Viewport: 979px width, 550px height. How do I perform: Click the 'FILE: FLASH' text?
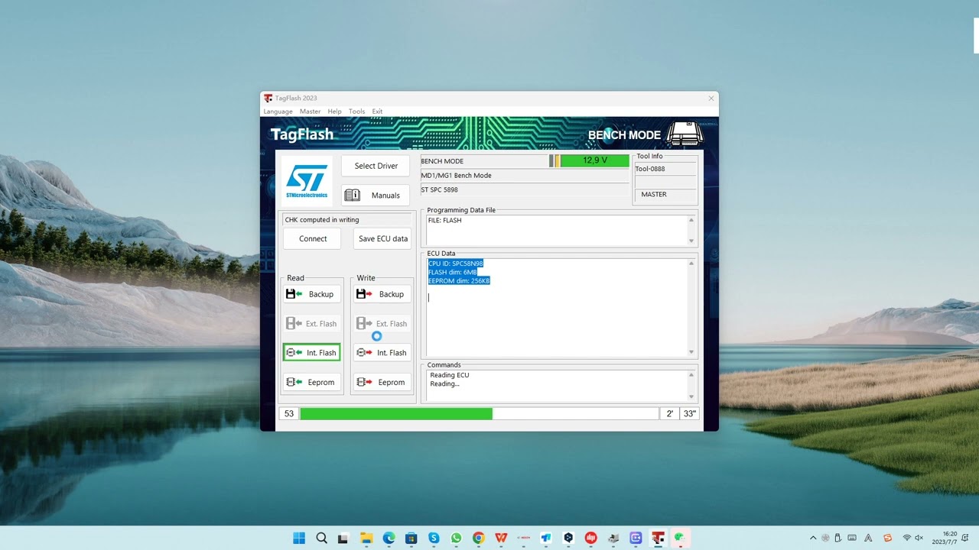coord(445,220)
